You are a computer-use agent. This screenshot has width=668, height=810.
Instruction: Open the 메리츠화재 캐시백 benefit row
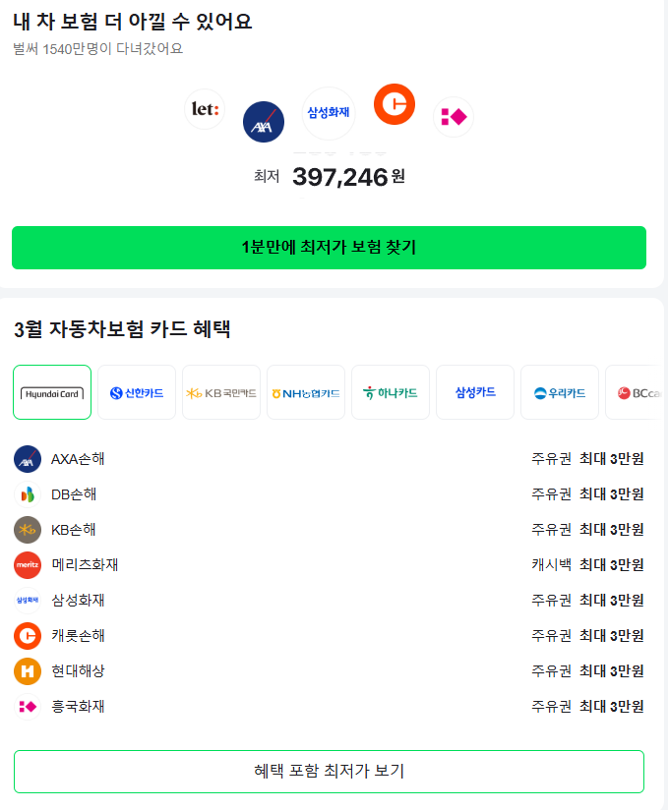point(334,564)
